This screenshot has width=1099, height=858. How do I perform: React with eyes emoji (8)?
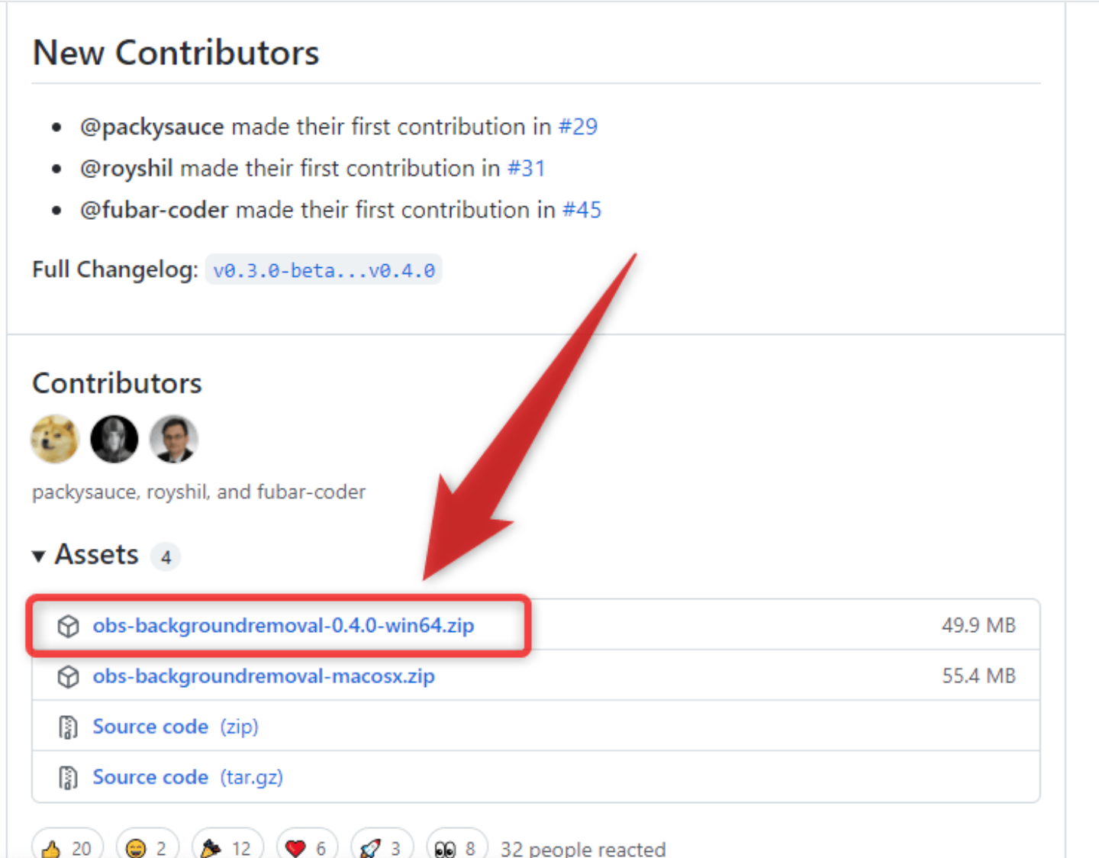[x=456, y=847]
